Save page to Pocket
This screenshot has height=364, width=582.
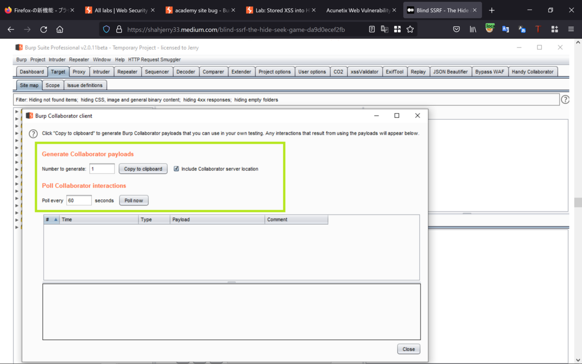(x=456, y=30)
